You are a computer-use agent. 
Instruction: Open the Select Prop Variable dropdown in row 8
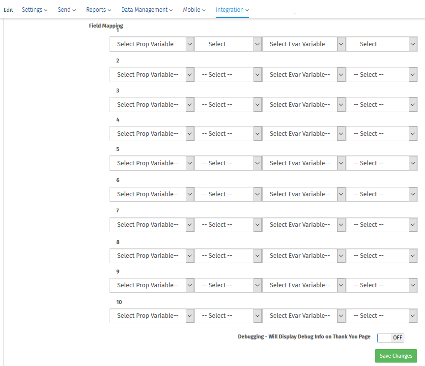pyautogui.click(x=152, y=255)
